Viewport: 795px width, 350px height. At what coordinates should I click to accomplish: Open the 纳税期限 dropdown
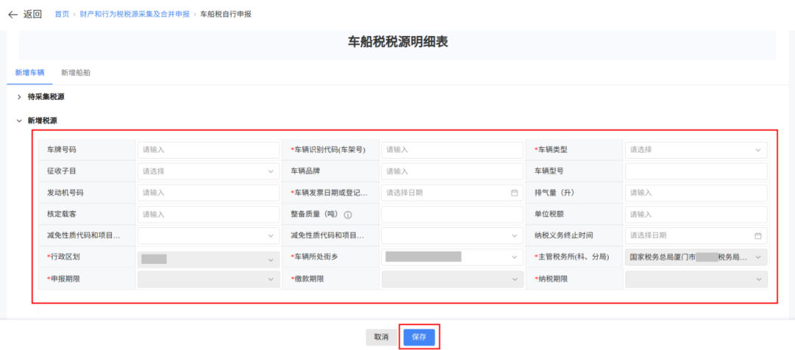tap(696, 279)
